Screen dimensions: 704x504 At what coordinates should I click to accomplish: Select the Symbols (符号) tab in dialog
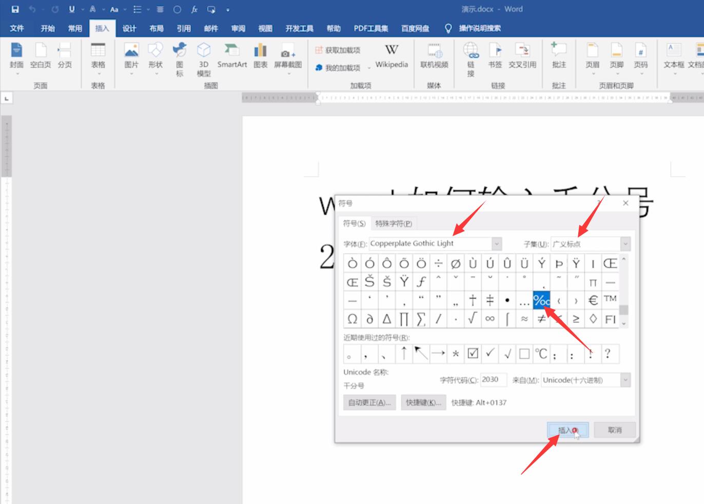point(354,223)
